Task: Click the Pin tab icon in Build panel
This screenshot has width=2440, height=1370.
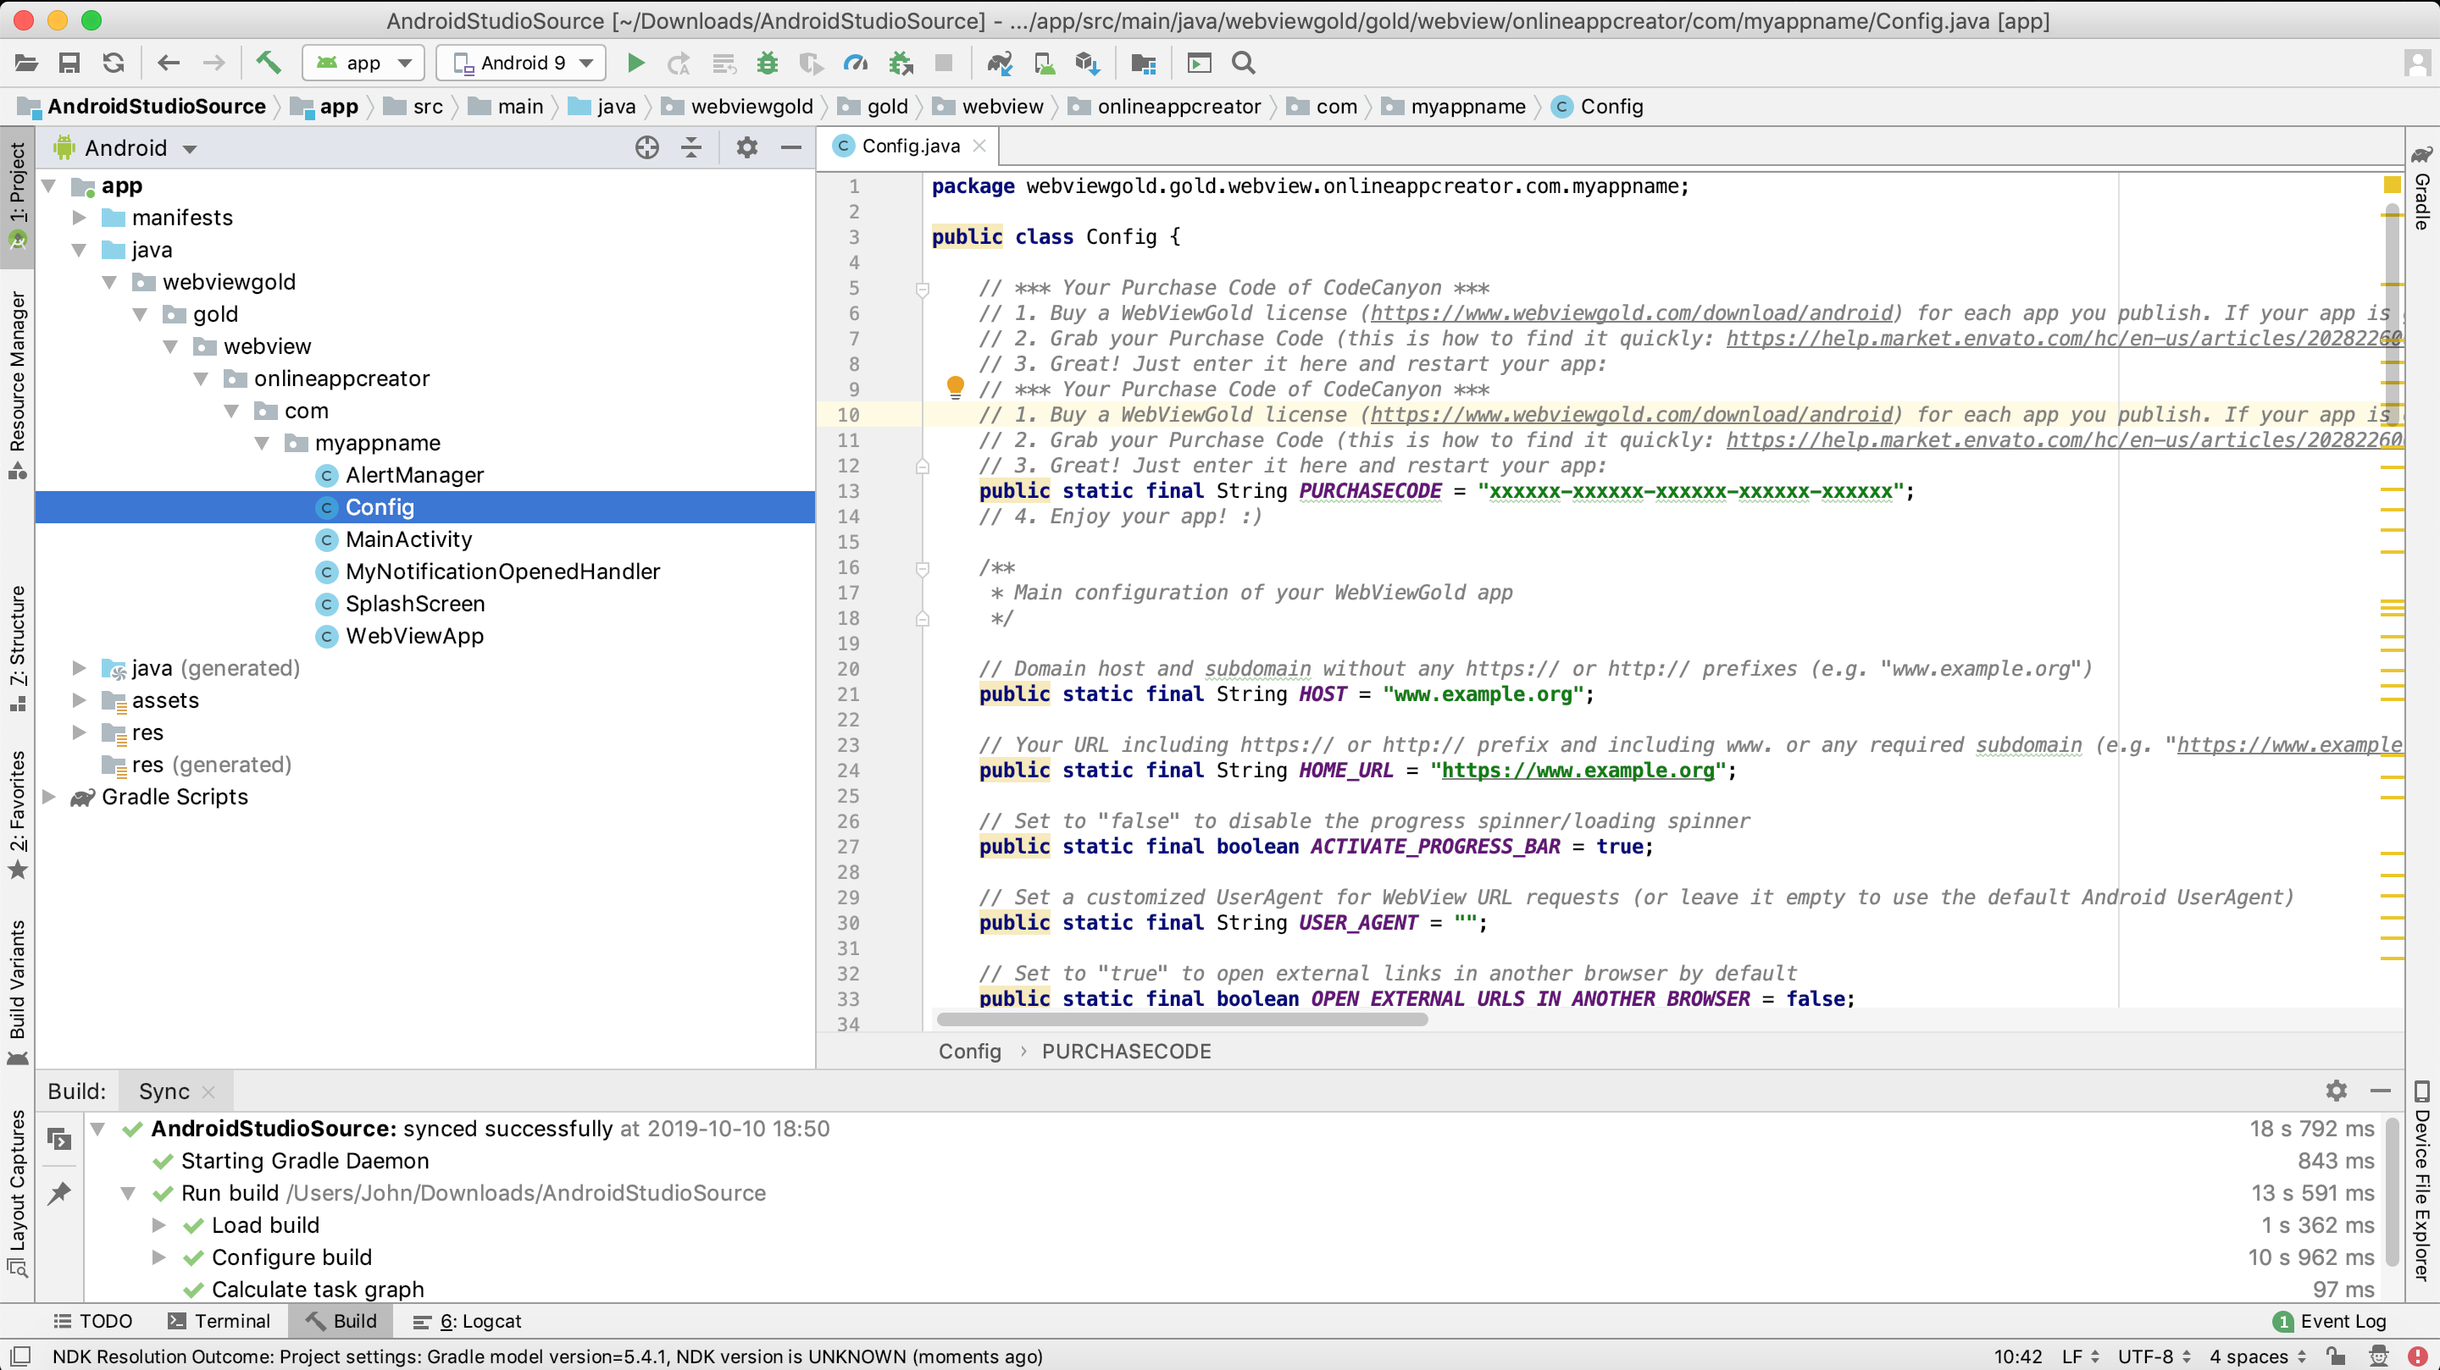Action: click(59, 1193)
